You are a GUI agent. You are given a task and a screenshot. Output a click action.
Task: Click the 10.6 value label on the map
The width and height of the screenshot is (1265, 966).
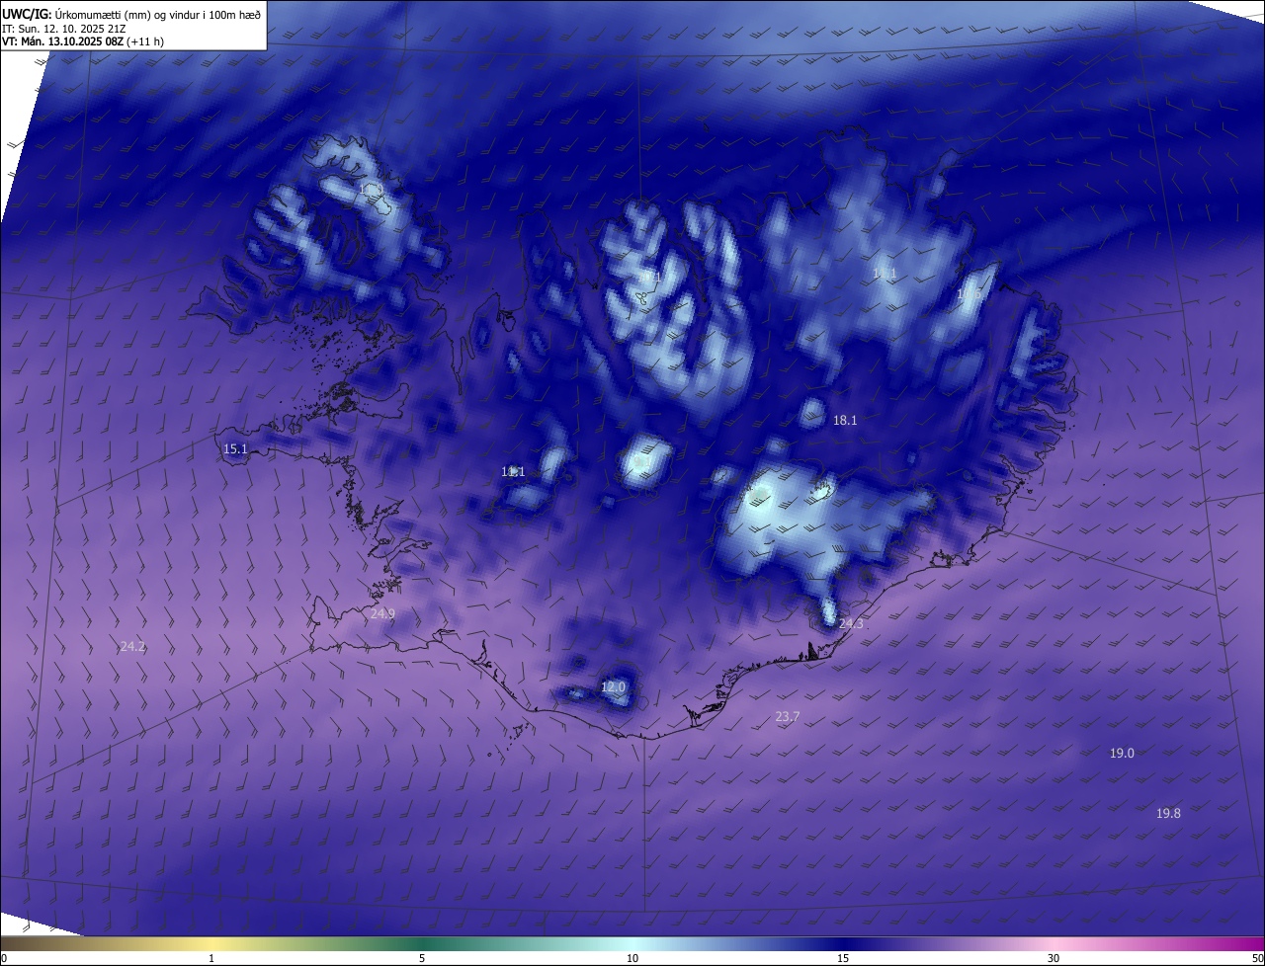pos(970,294)
